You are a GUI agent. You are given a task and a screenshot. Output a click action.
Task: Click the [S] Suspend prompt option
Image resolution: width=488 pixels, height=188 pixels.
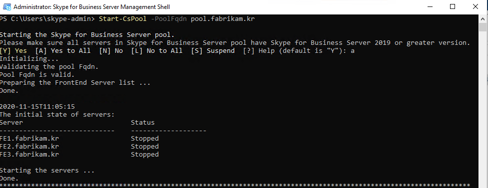point(213,51)
